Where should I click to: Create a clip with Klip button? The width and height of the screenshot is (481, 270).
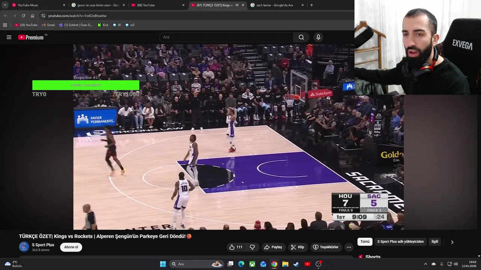298,247
